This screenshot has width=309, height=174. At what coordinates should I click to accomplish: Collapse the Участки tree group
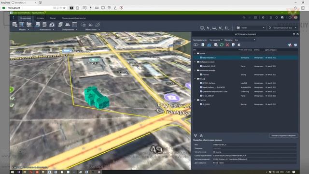(x=195, y=100)
